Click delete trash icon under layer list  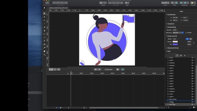[x=169, y=107]
